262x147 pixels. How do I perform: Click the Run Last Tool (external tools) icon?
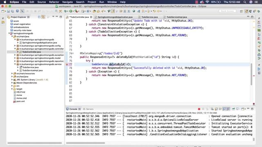pyautogui.click(x=76, y=11)
